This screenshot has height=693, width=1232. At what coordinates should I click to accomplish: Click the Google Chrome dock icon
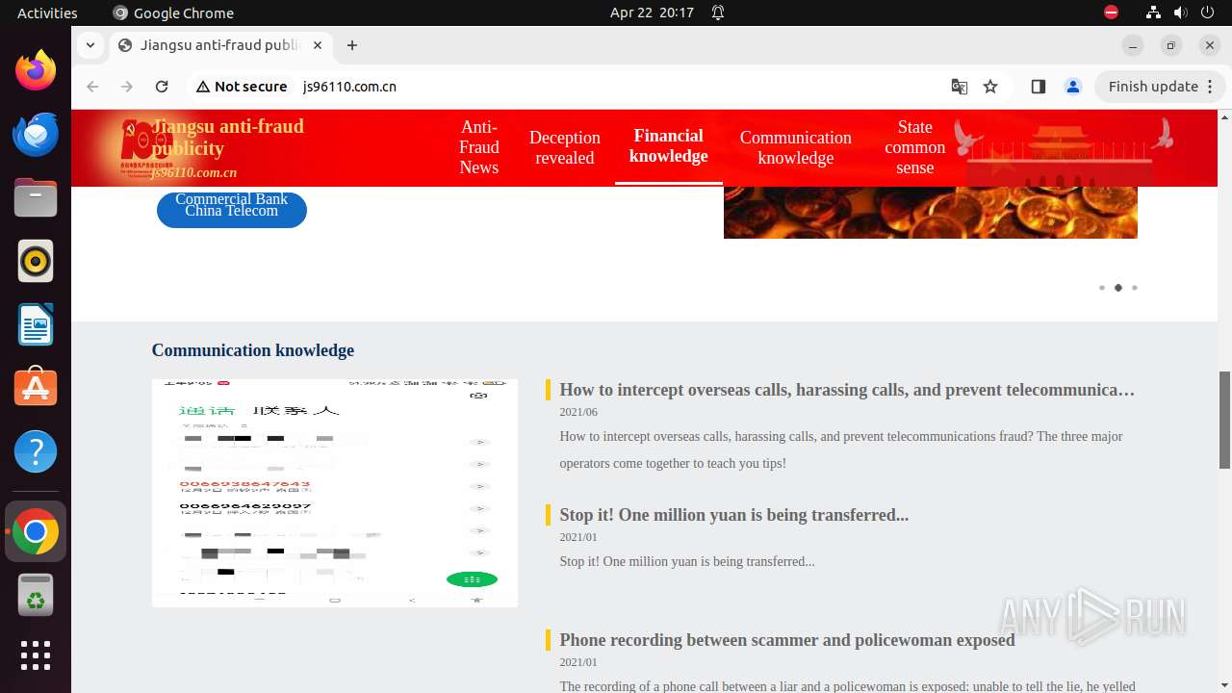click(x=36, y=531)
